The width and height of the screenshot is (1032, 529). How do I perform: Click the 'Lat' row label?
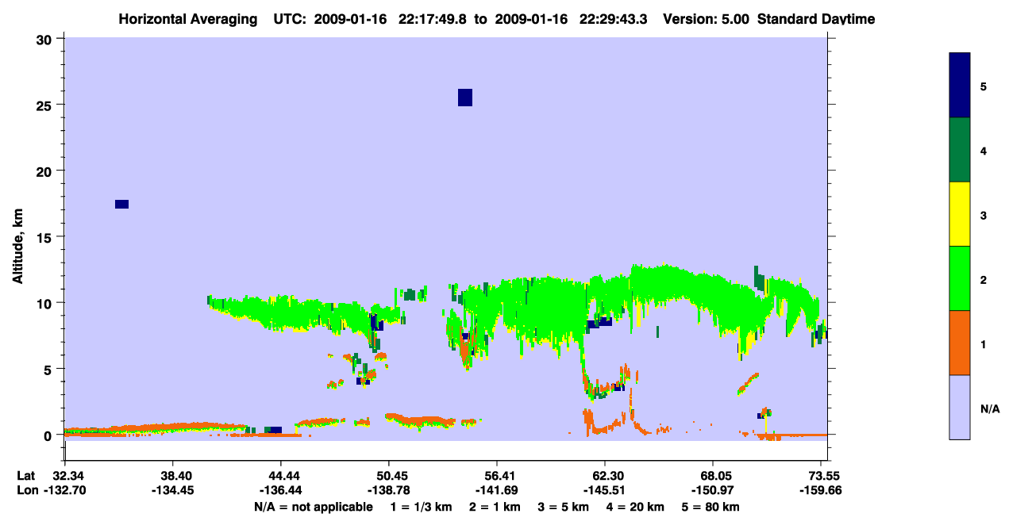[x=25, y=476]
